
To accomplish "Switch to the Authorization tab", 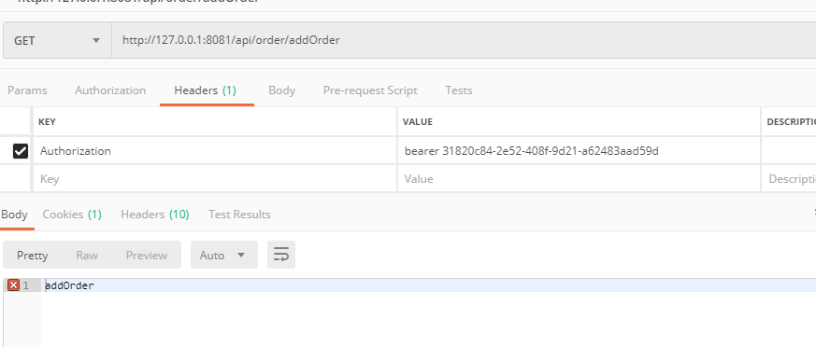I will pyautogui.click(x=110, y=90).
